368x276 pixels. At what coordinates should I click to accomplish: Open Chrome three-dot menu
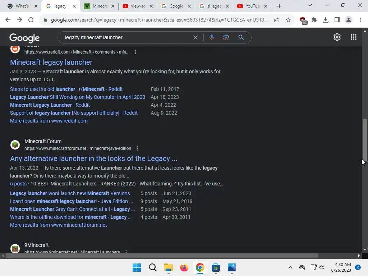point(360,20)
